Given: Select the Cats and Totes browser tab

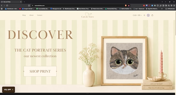Looking at the screenshot, I should click(x=11, y=2).
